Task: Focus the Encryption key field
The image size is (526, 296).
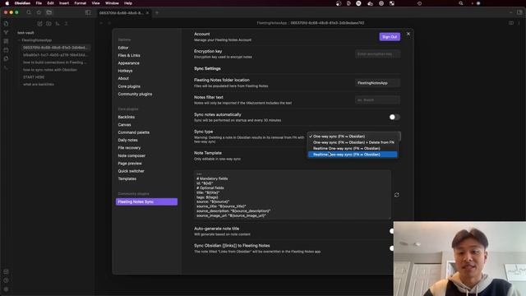Action: pyautogui.click(x=377, y=54)
